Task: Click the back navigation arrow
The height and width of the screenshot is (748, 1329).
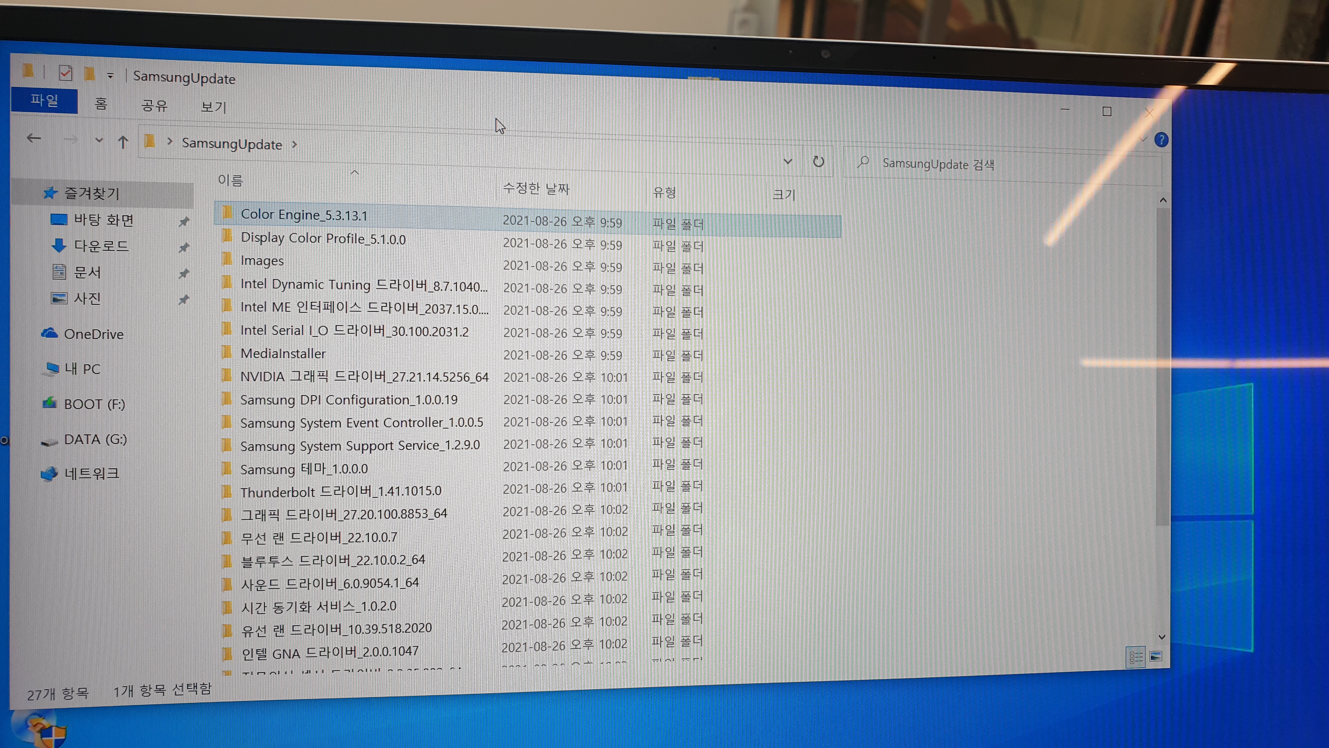Action: point(34,138)
